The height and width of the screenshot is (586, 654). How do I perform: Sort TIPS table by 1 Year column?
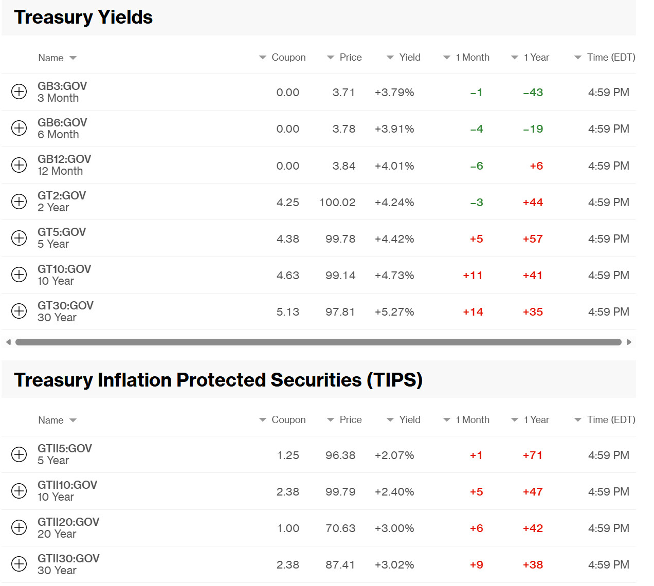[x=530, y=420]
